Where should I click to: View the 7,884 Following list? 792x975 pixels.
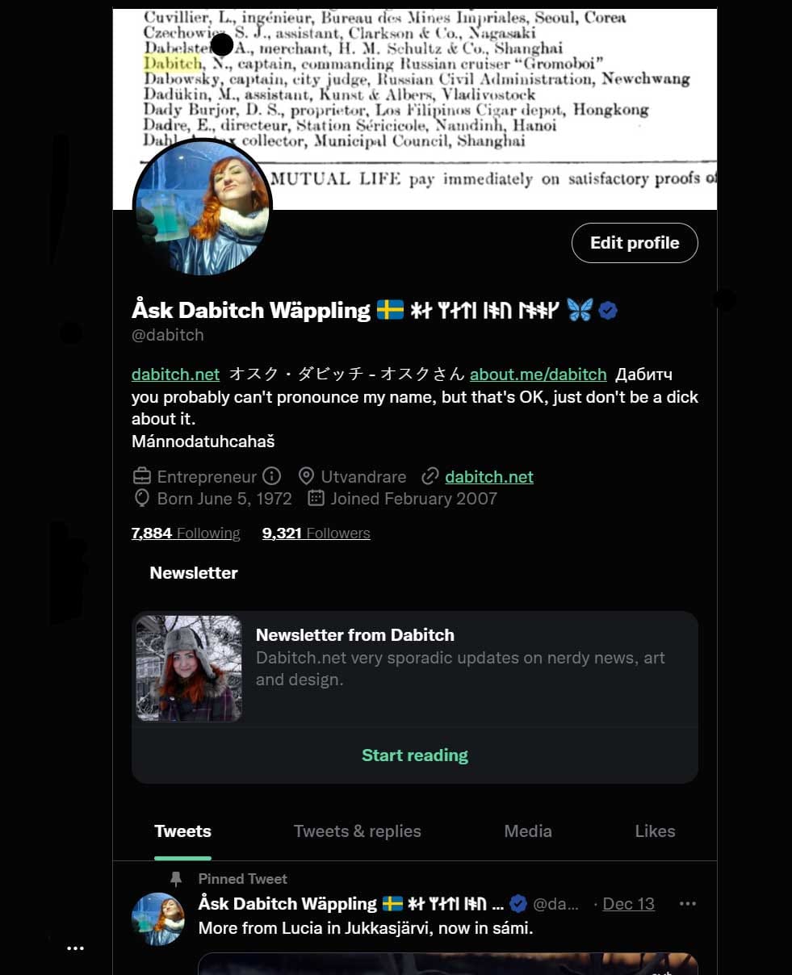click(x=186, y=533)
